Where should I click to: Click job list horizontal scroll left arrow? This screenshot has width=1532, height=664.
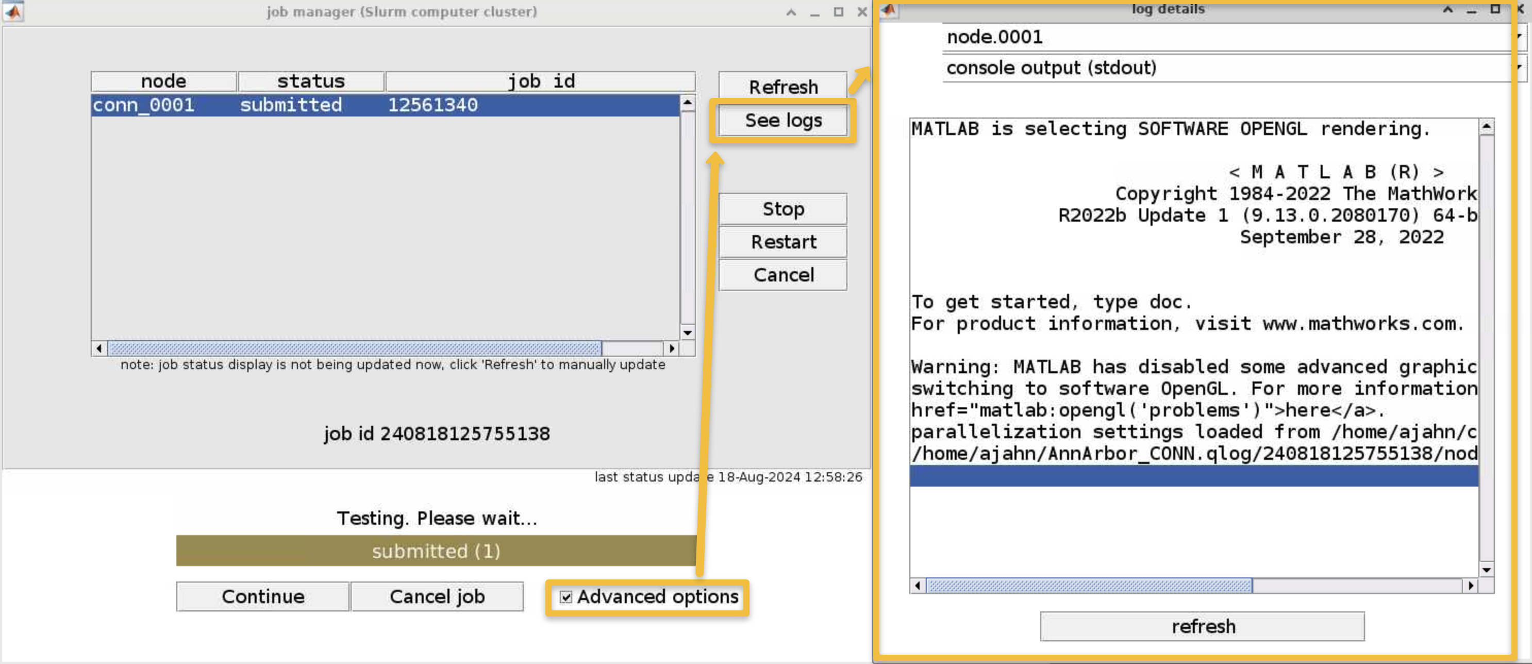(x=99, y=348)
